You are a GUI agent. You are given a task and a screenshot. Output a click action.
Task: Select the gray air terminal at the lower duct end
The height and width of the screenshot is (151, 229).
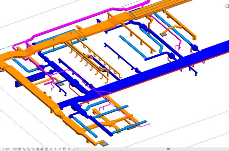pos(104,143)
